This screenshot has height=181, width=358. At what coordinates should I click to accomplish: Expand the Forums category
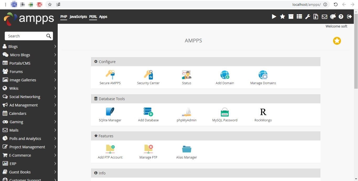click(x=29, y=72)
